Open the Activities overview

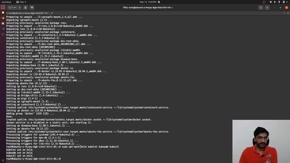[x=6, y=2]
